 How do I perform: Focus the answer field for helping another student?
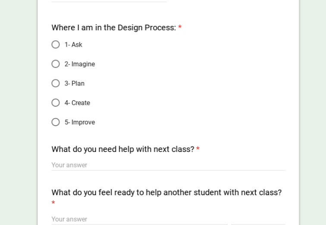(138, 219)
